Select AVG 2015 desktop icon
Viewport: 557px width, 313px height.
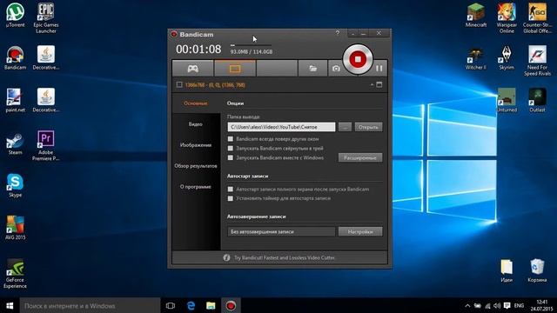16,228
